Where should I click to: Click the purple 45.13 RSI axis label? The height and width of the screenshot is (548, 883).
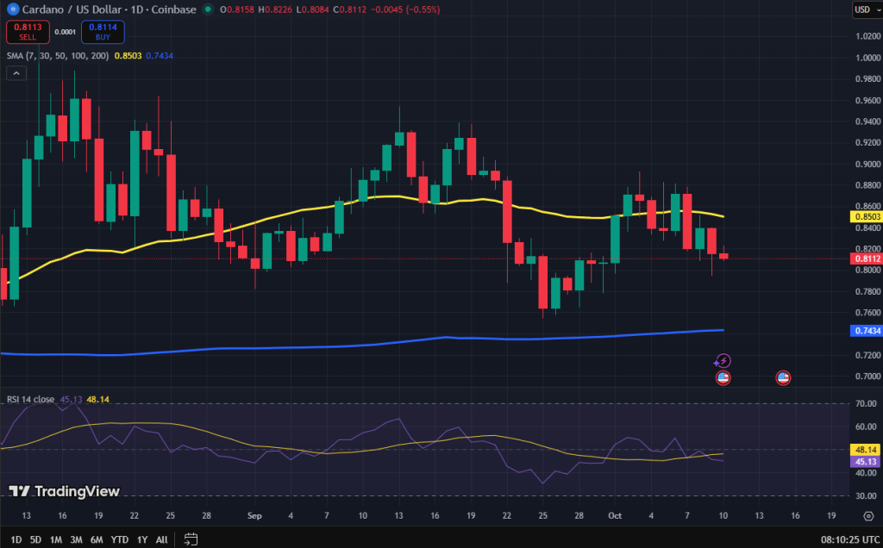point(866,462)
